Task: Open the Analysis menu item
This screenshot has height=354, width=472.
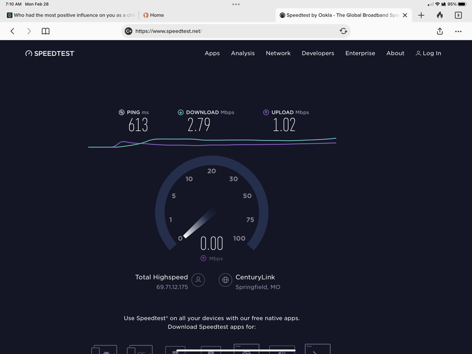Action: pyautogui.click(x=243, y=53)
